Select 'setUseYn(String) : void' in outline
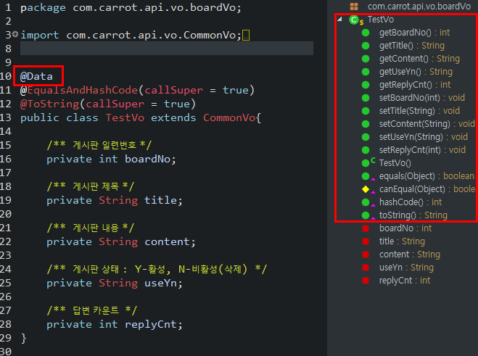This screenshot has width=478, height=356. [x=424, y=137]
